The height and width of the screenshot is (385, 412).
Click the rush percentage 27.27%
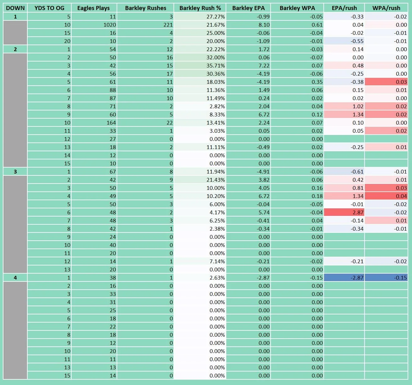point(200,17)
